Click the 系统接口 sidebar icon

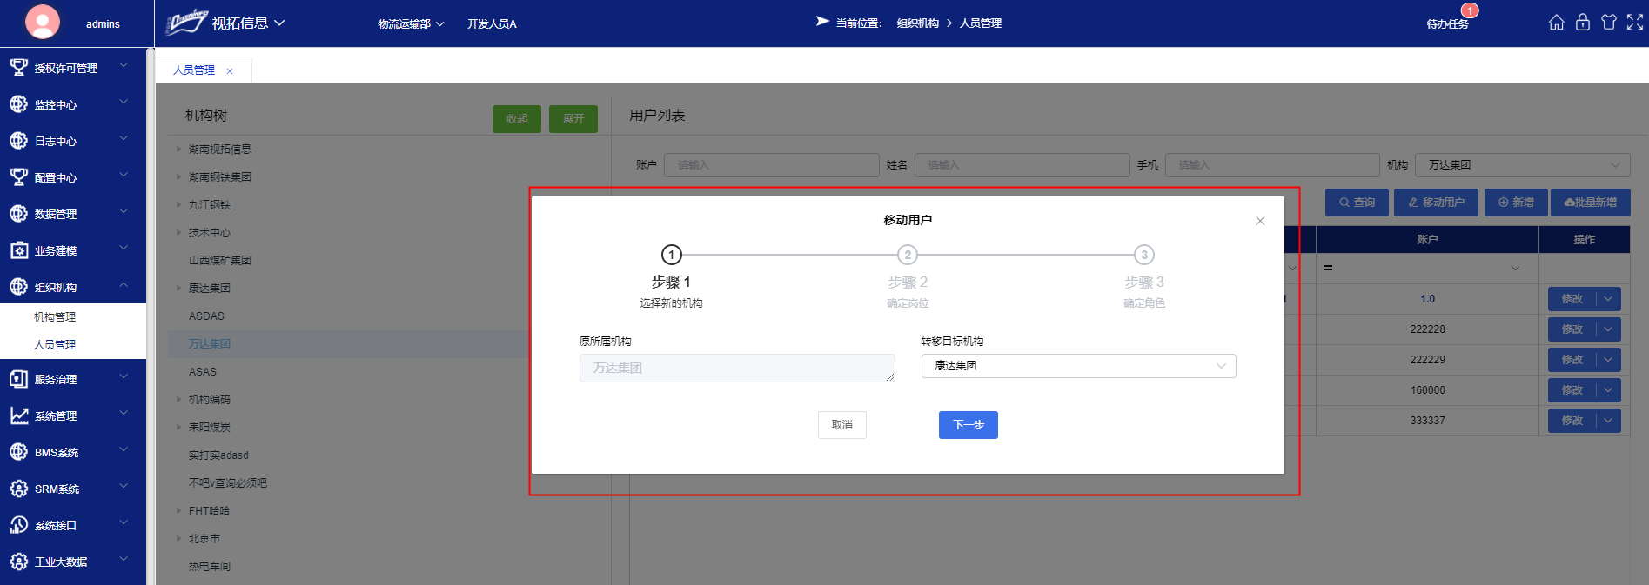(x=18, y=524)
